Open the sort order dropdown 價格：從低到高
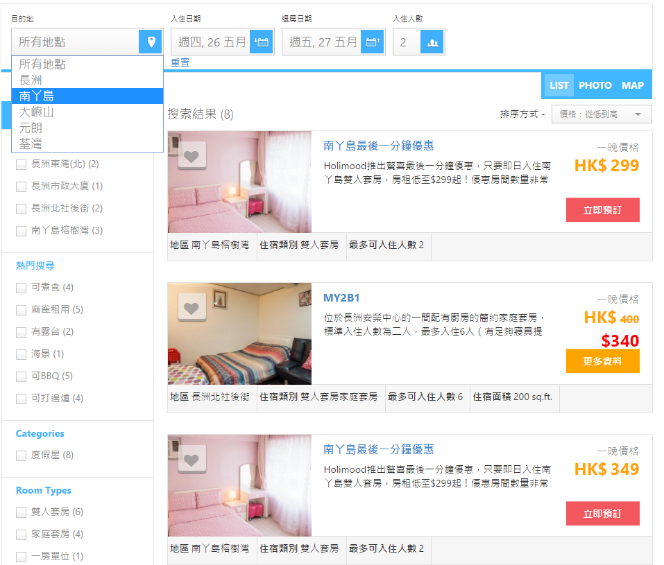The image size is (664, 565). tap(601, 114)
